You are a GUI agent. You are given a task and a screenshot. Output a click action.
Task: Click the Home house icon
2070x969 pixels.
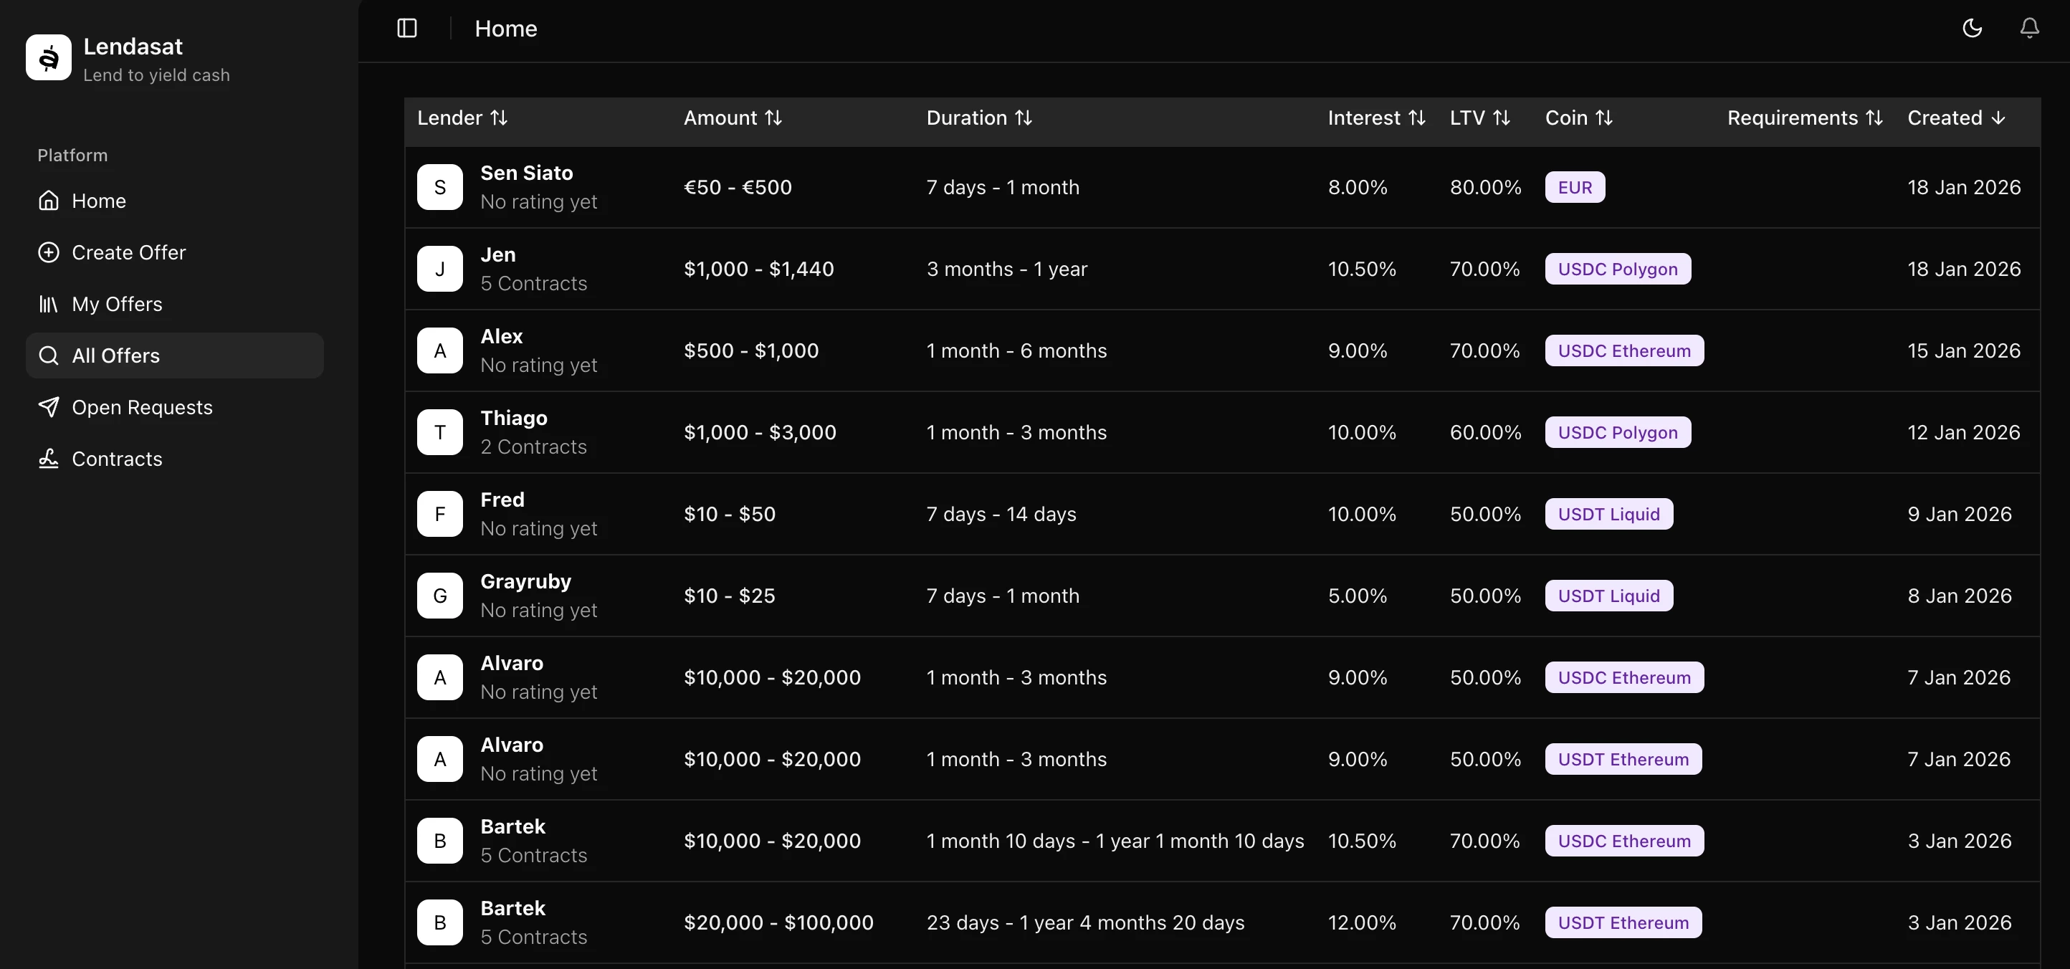48,200
